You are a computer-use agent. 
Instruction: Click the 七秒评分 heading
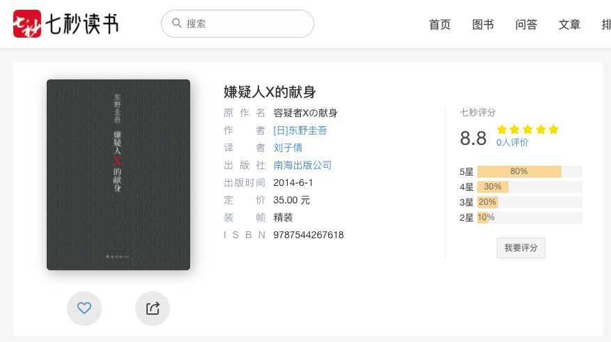[x=478, y=113]
